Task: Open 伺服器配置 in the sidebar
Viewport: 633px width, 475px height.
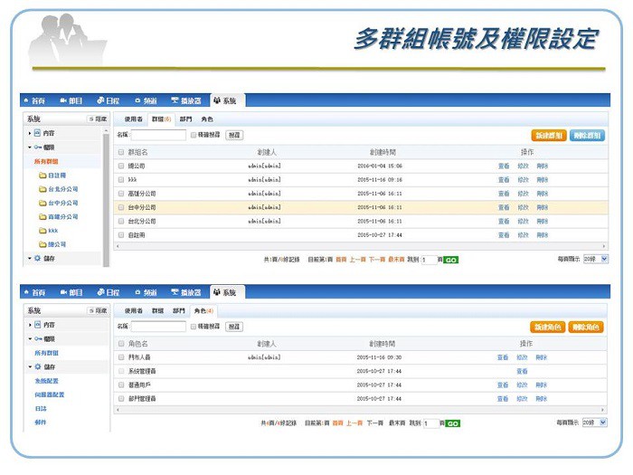Action: pos(50,394)
